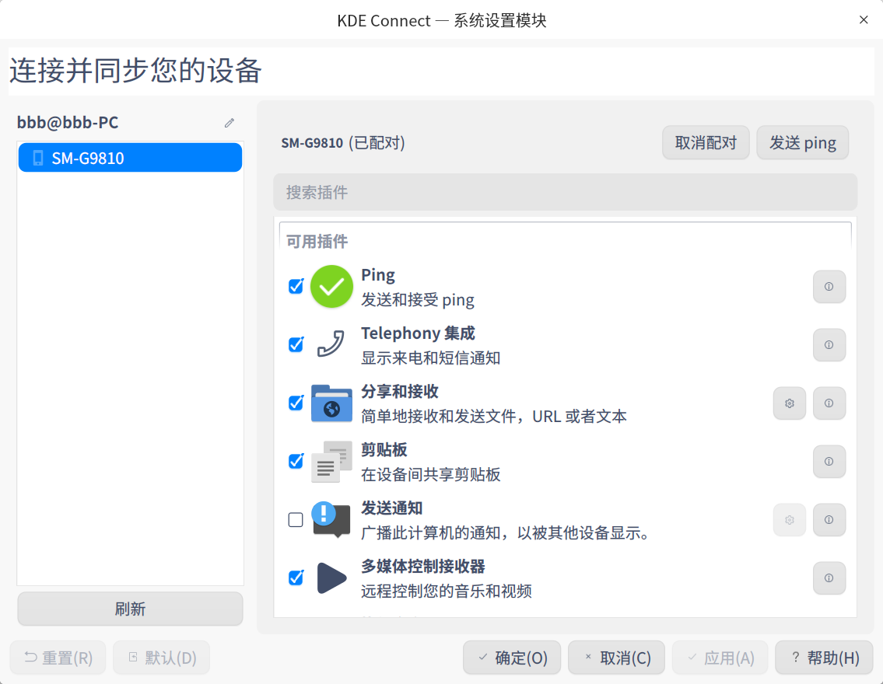Screen dimensions: 883x684
Task: Open settings gear for 分享和接收 plugin
Action: 790,403
